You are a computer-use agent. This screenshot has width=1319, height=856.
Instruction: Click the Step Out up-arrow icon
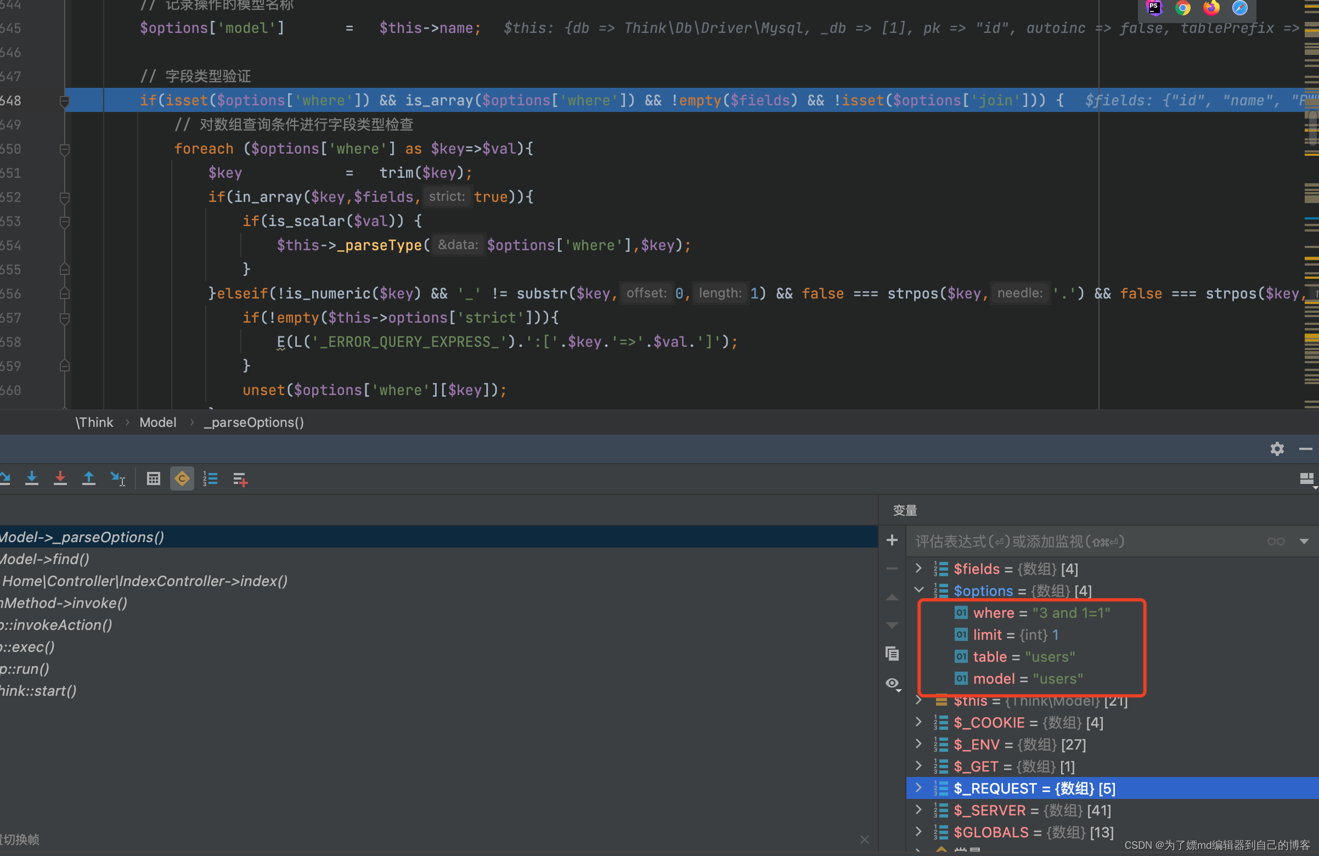(x=89, y=478)
